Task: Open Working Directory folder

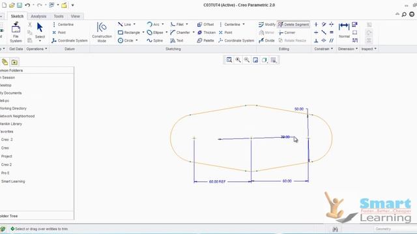Action: click(x=13, y=109)
